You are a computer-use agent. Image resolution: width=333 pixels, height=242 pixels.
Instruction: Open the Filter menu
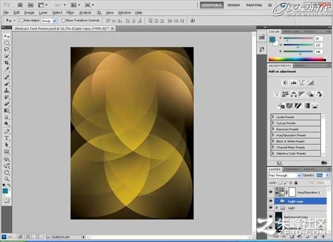70,13
